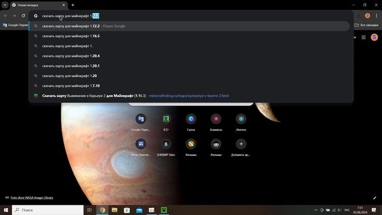The height and width of the screenshot is (215, 382).
Task: Open the minecraftrating.ru map history suggestion
Action: [x=189, y=96]
